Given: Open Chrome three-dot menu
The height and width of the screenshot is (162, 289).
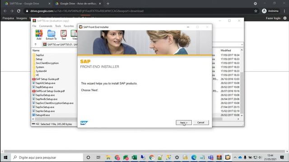Looking at the screenshot, I should pyautogui.click(x=284, y=11).
